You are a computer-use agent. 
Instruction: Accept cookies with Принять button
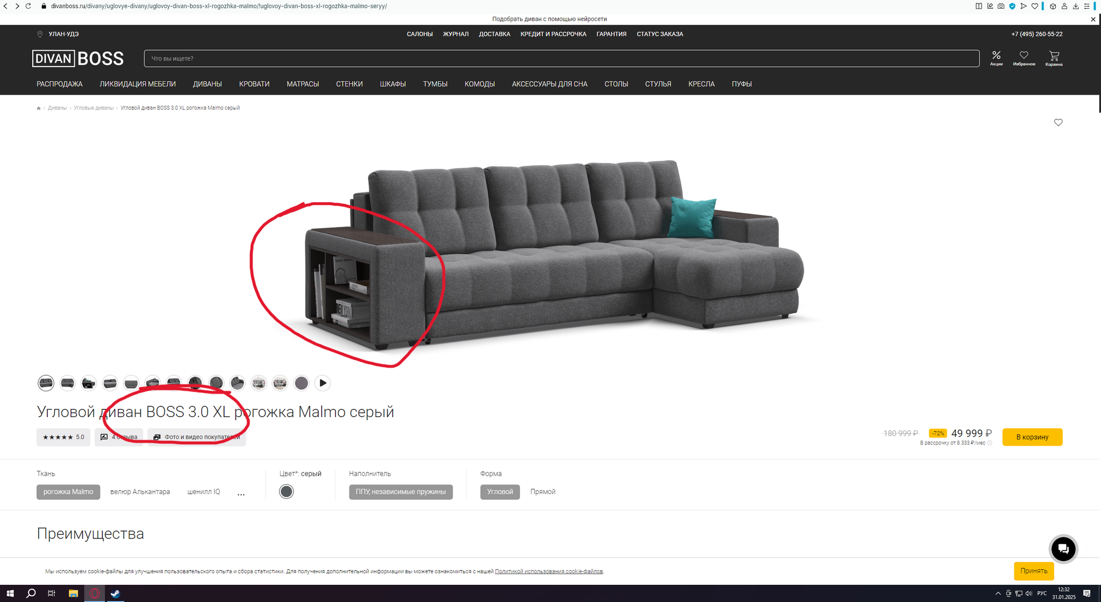click(1033, 571)
